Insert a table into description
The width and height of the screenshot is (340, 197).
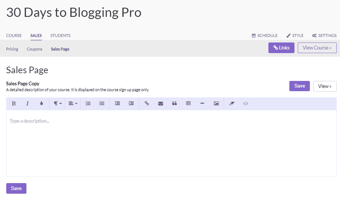pos(188,104)
